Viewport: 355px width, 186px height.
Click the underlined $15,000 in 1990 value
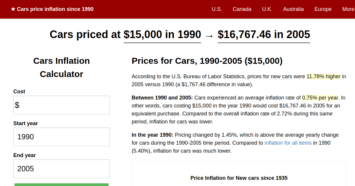pyautogui.click(x=162, y=35)
